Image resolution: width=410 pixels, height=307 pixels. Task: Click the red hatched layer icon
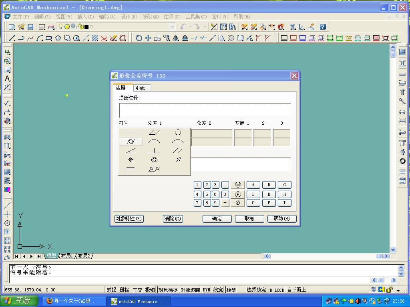click(376, 38)
